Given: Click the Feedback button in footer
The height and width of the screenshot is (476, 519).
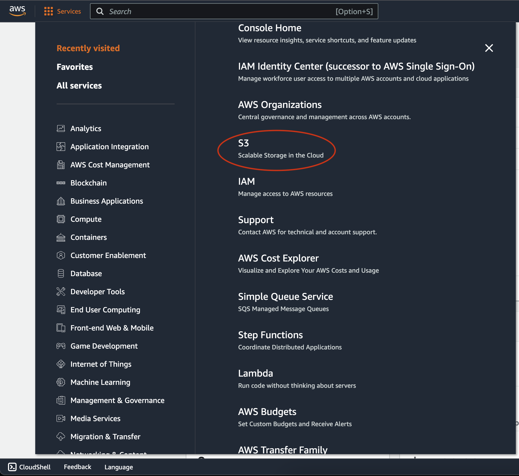Looking at the screenshot, I should [x=77, y=467].
